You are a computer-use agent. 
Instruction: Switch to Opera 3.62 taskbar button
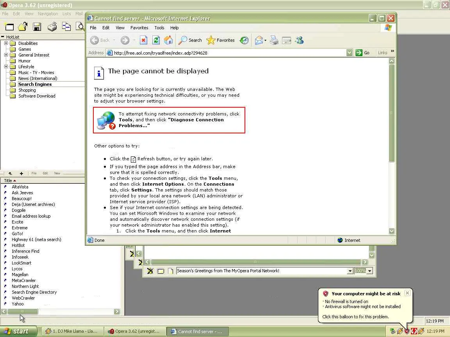(134, 331)
